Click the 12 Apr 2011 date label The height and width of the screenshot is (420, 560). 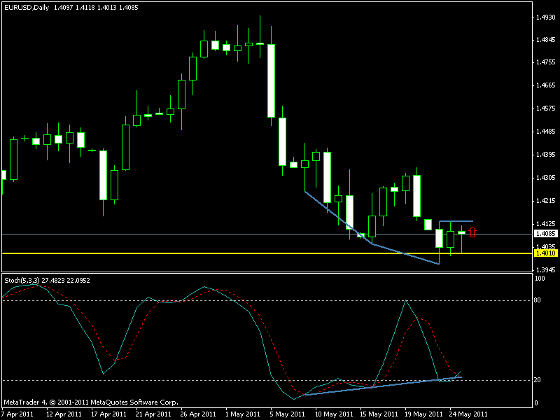tap(64, 414)
